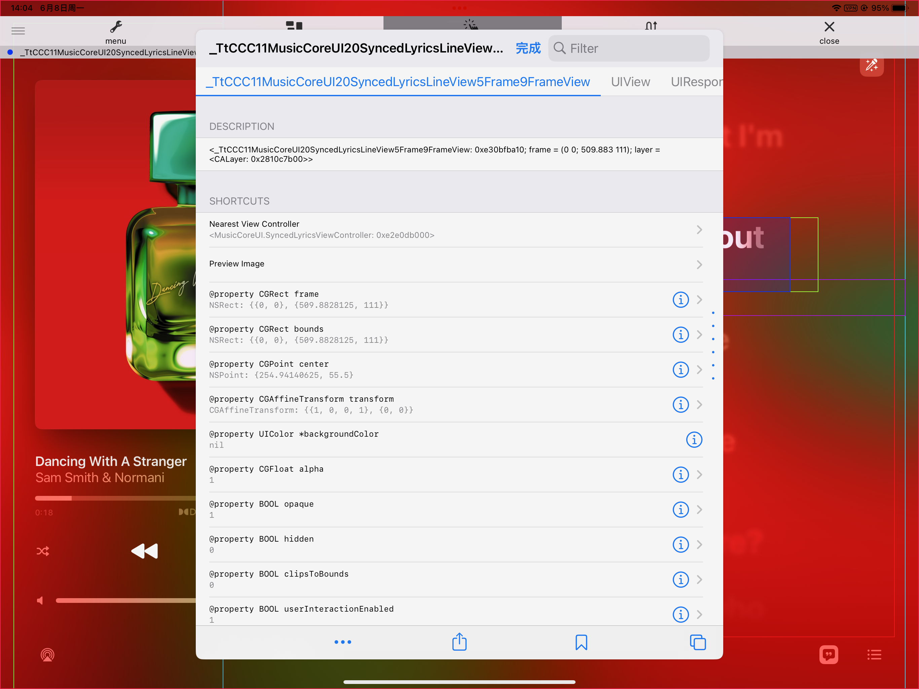Show info for transform property
This screenshot has height=689, width=919.
tap(680, 404)
